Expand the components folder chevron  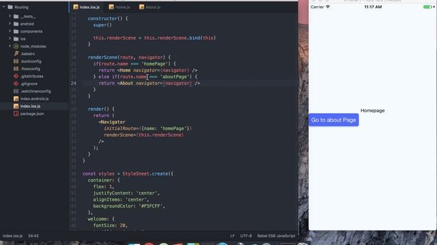[x=10, y=31]
